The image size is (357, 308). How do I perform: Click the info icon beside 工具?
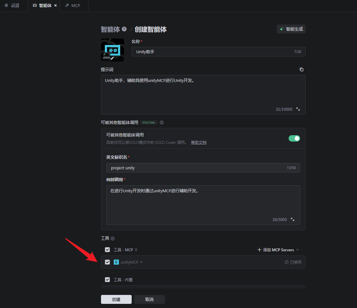pyautogui.click(x=113, y=238)
